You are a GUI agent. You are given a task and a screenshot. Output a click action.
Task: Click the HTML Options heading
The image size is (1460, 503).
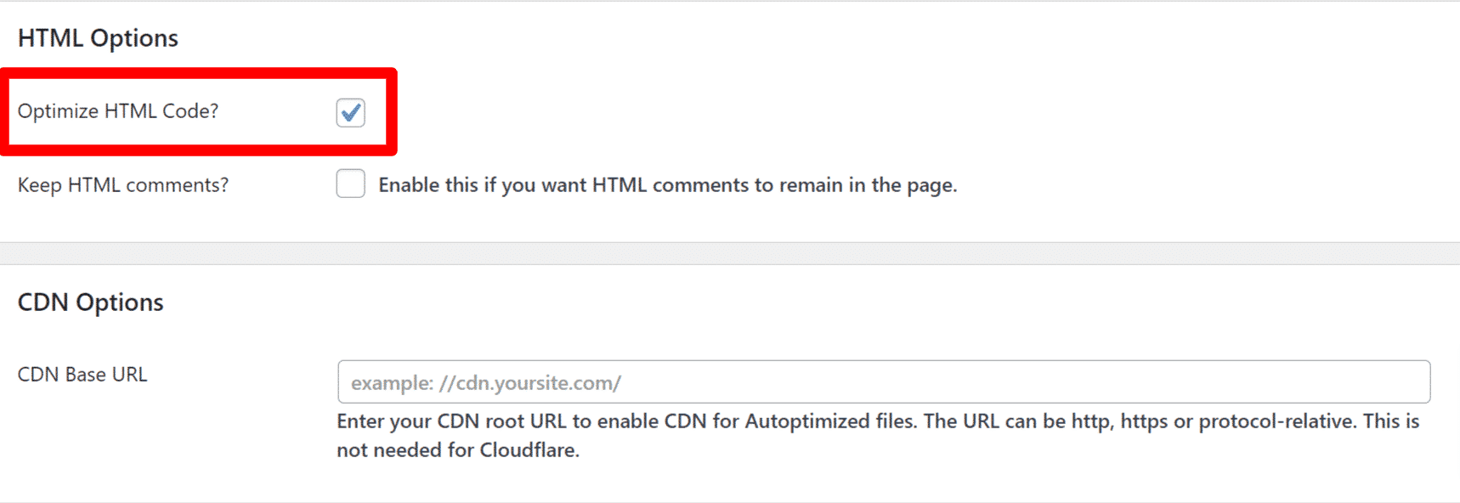[x=99, y=37]
